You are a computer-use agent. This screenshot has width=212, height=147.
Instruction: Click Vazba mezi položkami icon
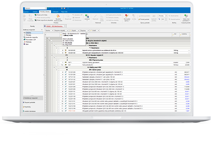(x=186, y=16)
